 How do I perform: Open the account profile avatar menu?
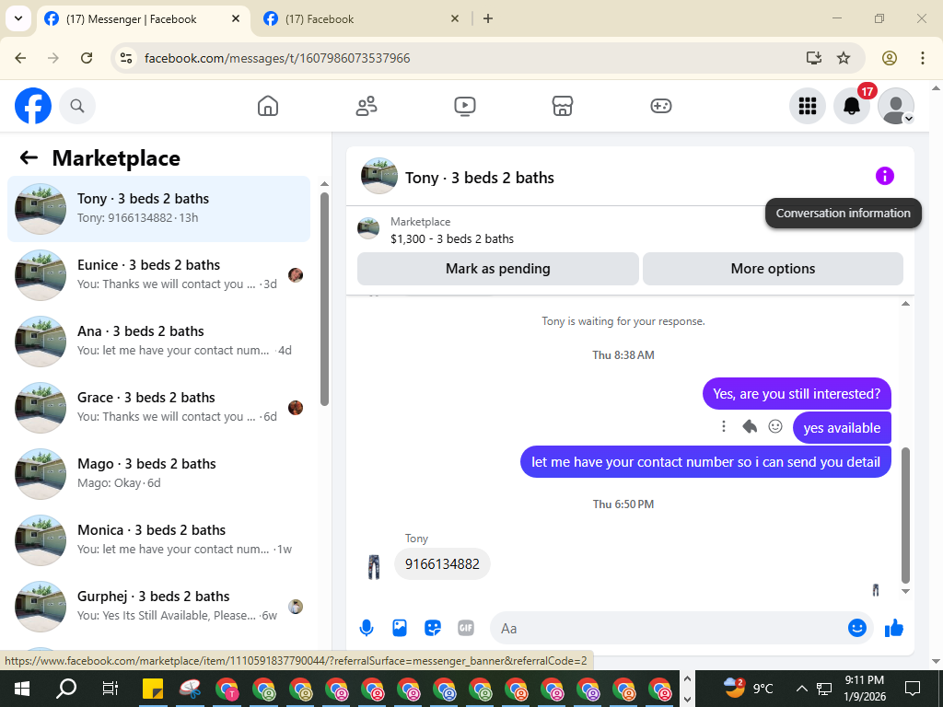[x=895, y=106]
